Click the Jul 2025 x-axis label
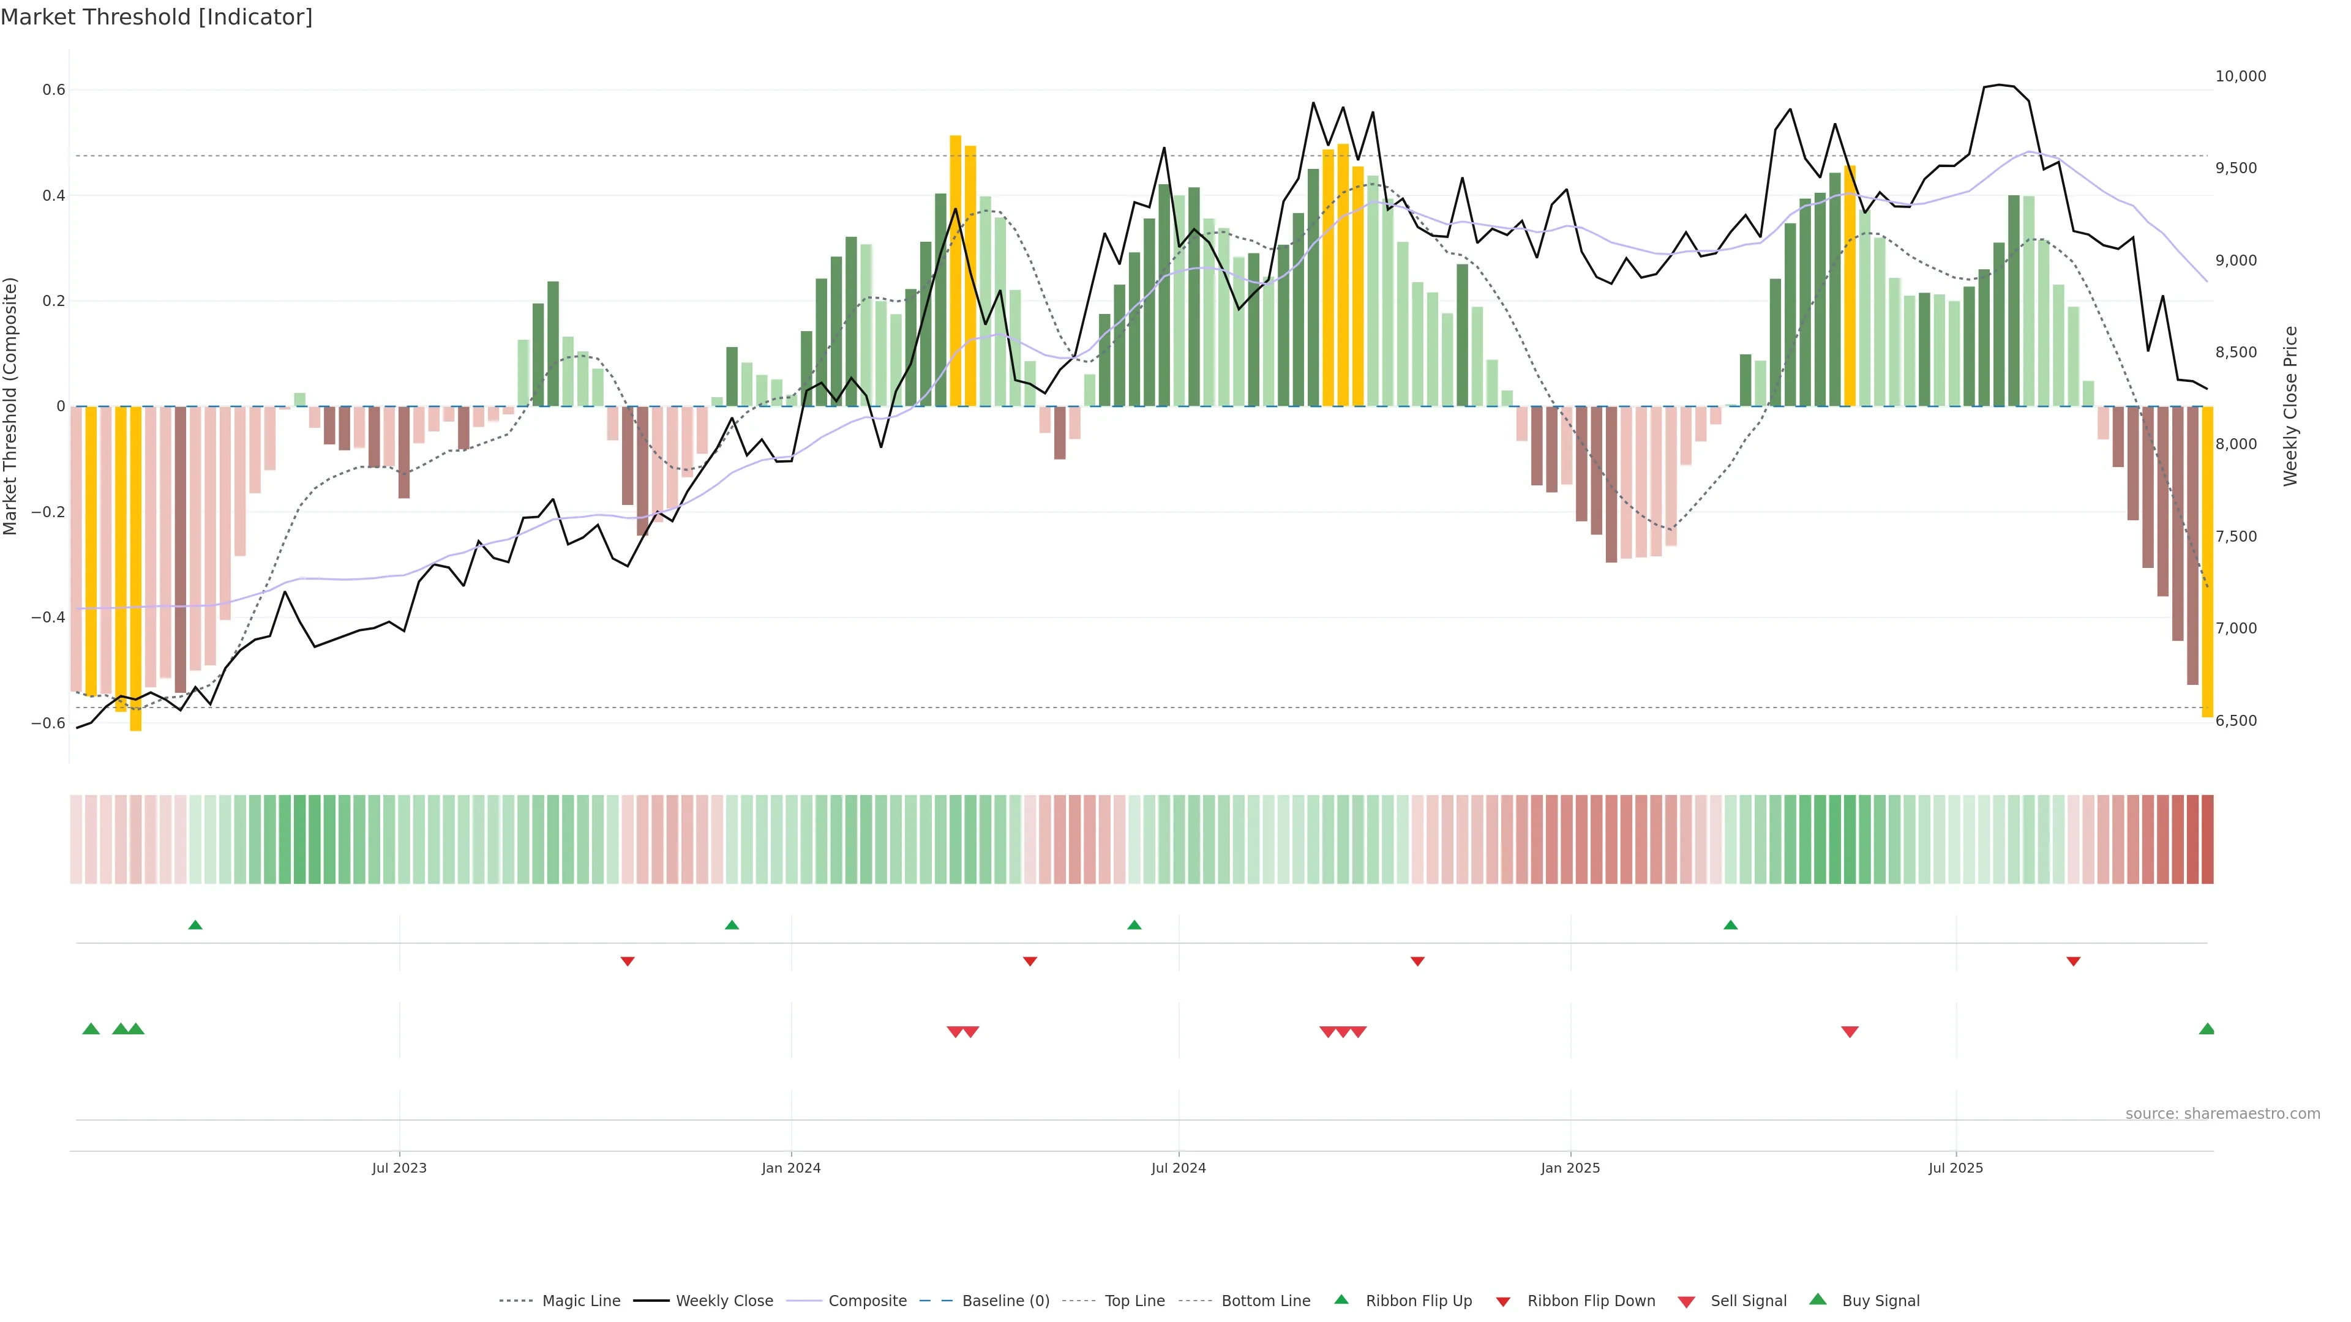 coord(1956,1168)
